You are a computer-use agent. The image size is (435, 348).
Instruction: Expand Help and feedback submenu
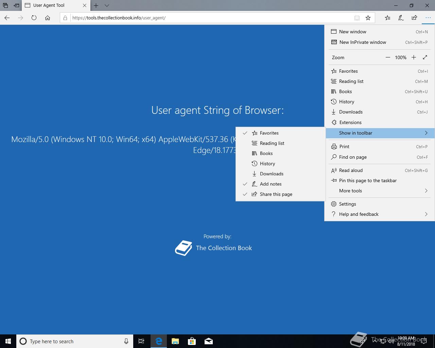pos(379,214)
